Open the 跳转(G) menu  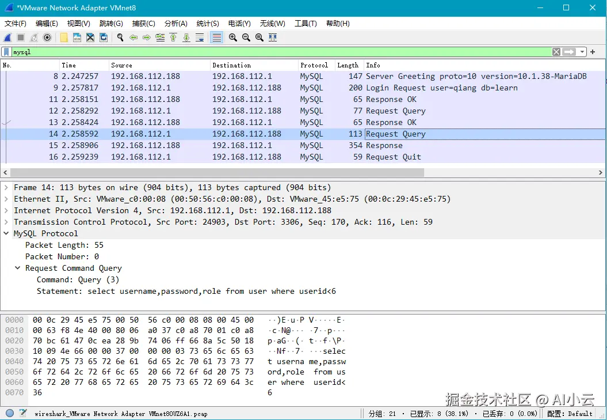pyautogui.click(x=111, y=24)
